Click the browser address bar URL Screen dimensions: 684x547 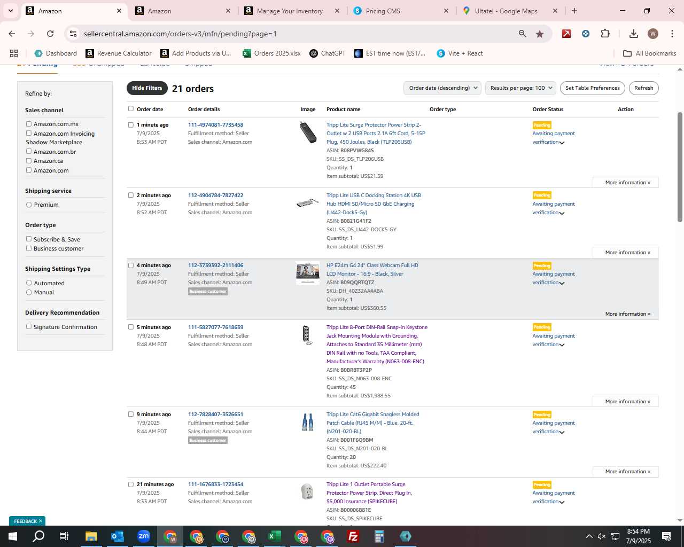[181, 34]
